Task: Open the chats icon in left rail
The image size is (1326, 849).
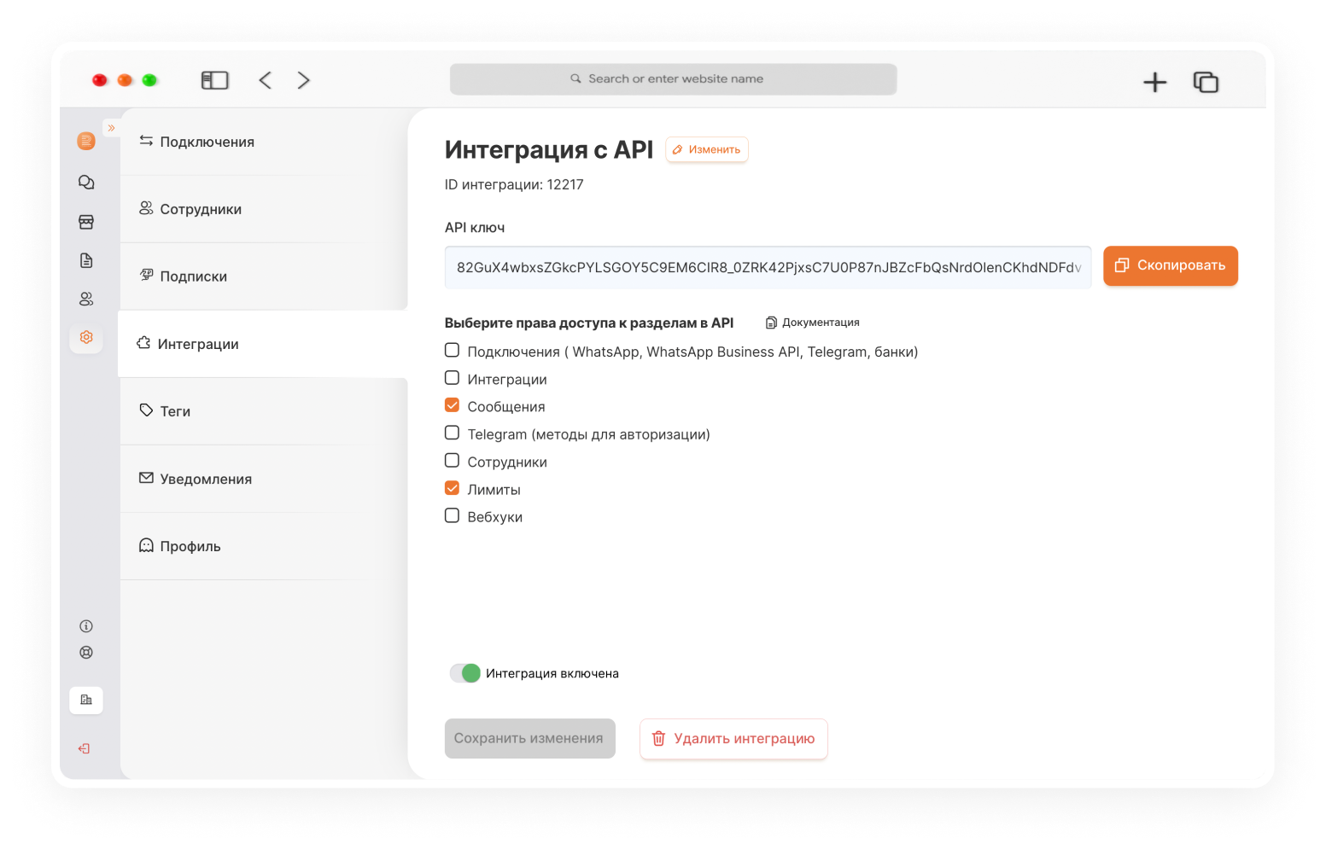Action: click(x=86, y=183)
